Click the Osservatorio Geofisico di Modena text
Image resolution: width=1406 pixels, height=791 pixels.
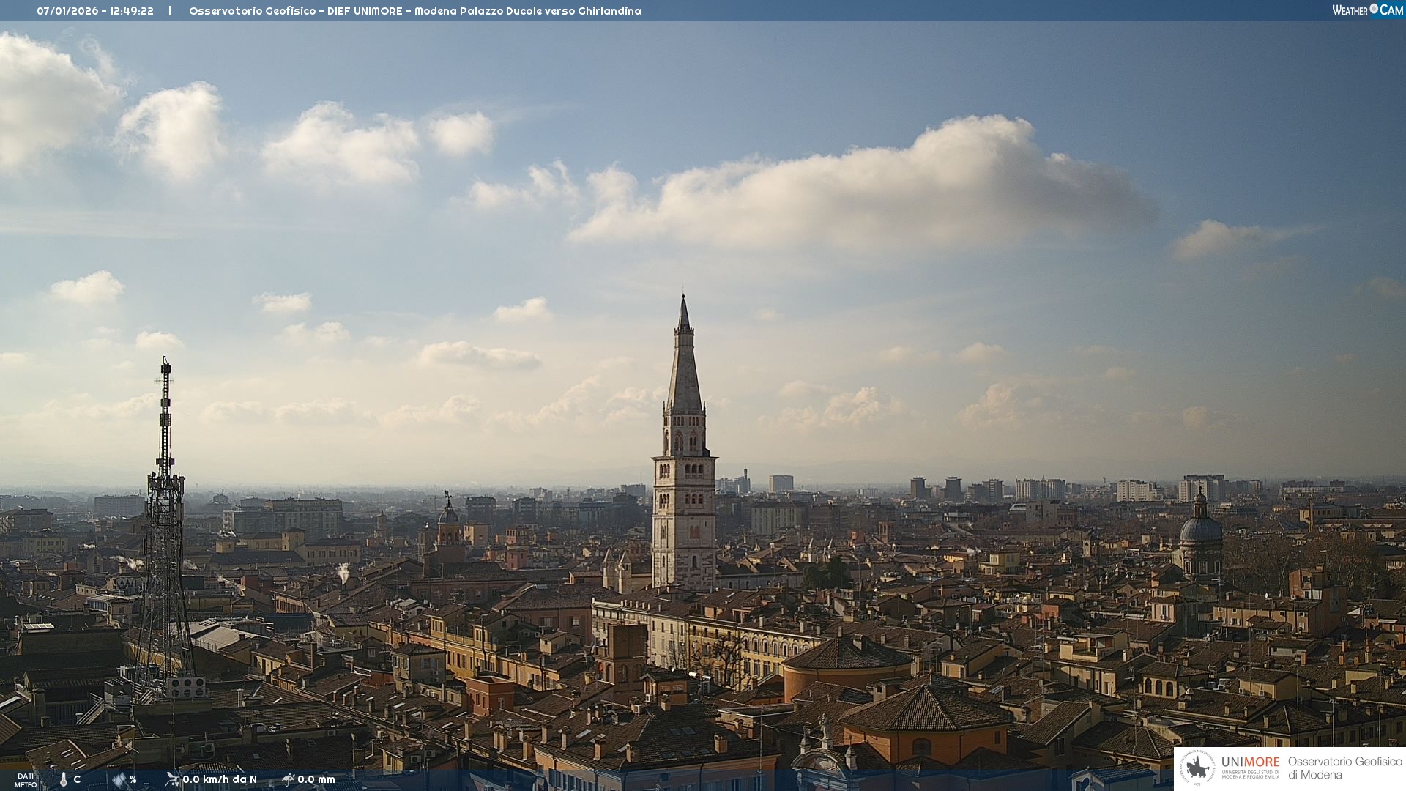pos(1344,768)
